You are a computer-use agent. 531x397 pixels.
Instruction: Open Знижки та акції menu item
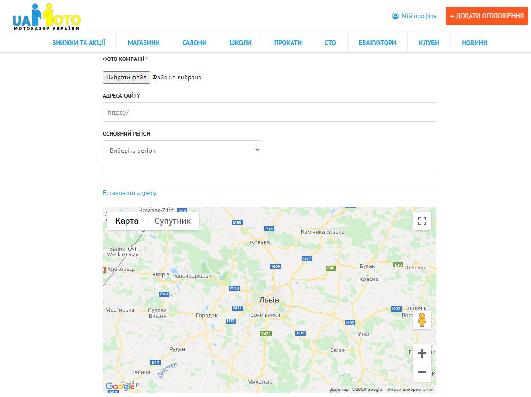pyautogui.click(x=79, y=43)
